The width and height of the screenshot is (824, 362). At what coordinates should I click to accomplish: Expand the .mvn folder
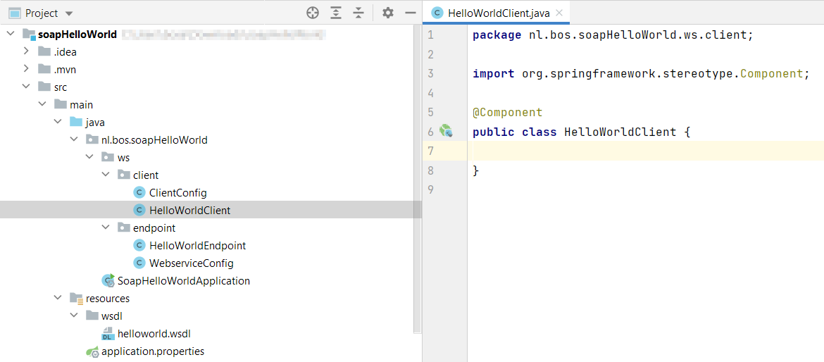click(26, 69)
